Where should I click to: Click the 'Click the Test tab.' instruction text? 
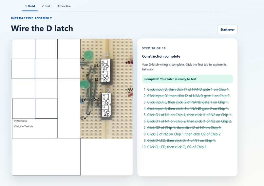pos(24,126)
